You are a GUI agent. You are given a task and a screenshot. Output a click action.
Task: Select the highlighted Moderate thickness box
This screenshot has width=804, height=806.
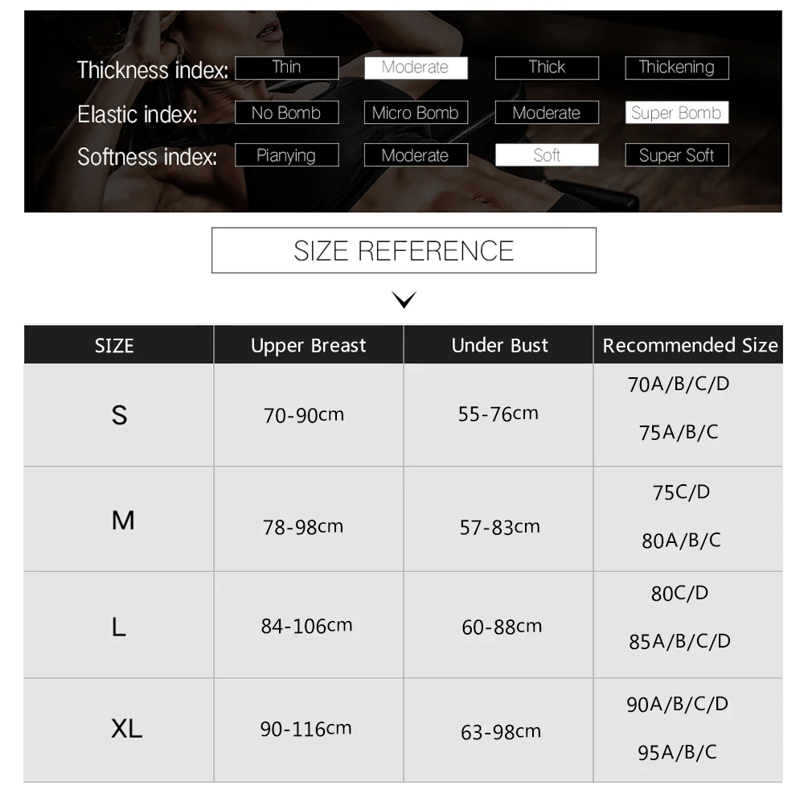(416, 68)
